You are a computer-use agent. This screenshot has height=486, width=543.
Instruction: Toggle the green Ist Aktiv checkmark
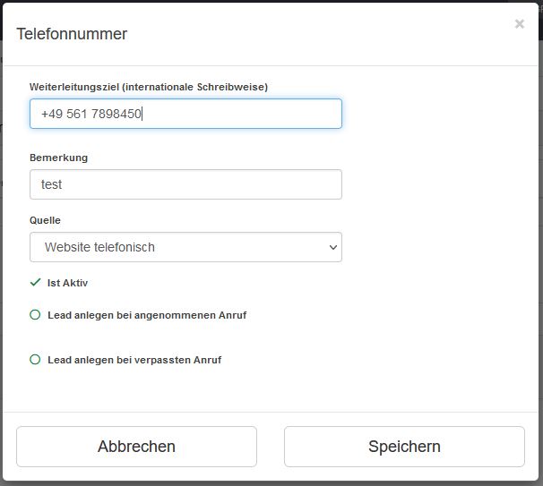tap(35, 282)
